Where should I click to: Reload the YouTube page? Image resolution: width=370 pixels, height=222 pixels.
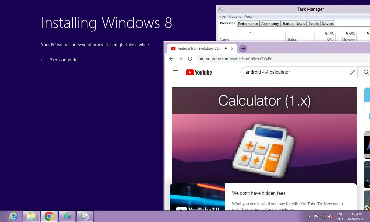190,59
